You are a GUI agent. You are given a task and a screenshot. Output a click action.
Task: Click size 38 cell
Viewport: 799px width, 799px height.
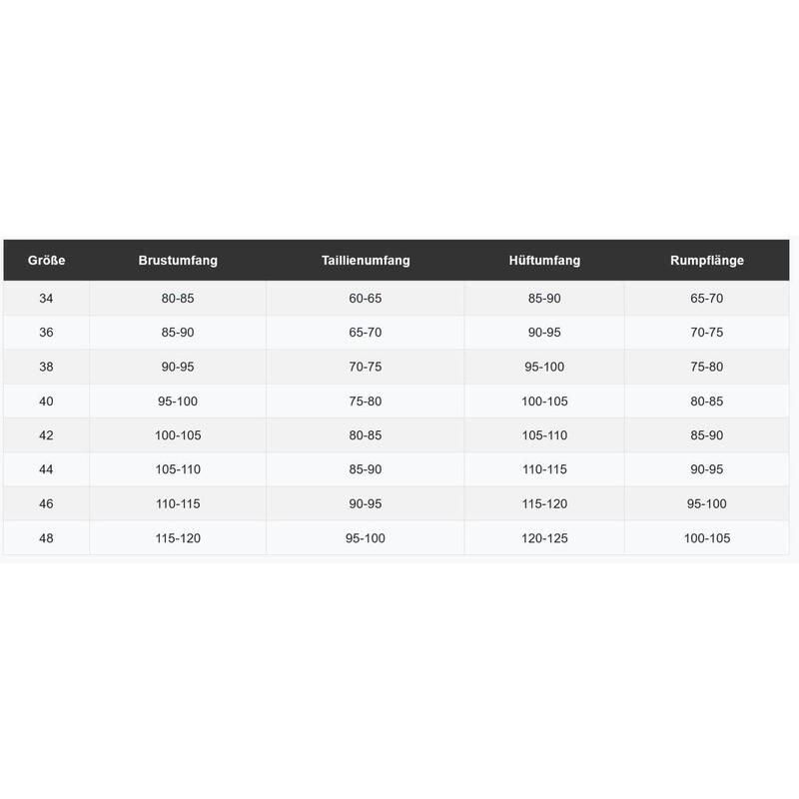(x=46, y=367)
